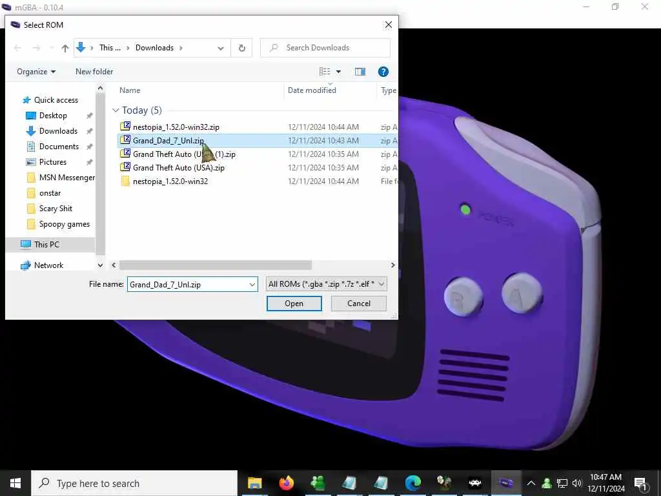The image size is (661, 496).
Task: Open the Organize dropdown menu
Action: (36, 72)
